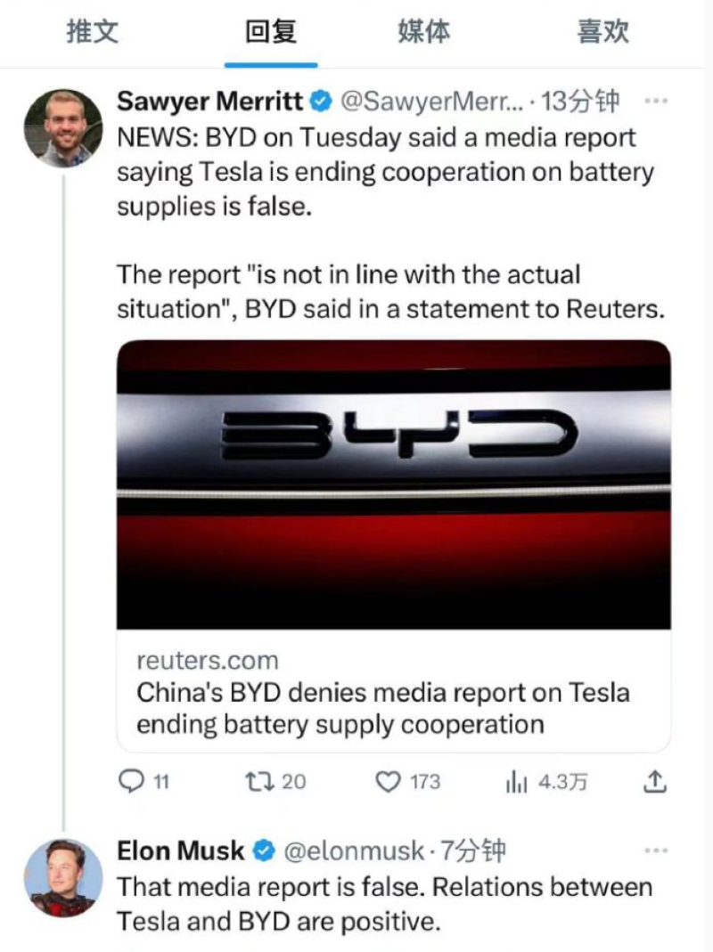713x952 pixels.
Task: Open Sawyer Merritt's profile picture
Action: [63, 128]
